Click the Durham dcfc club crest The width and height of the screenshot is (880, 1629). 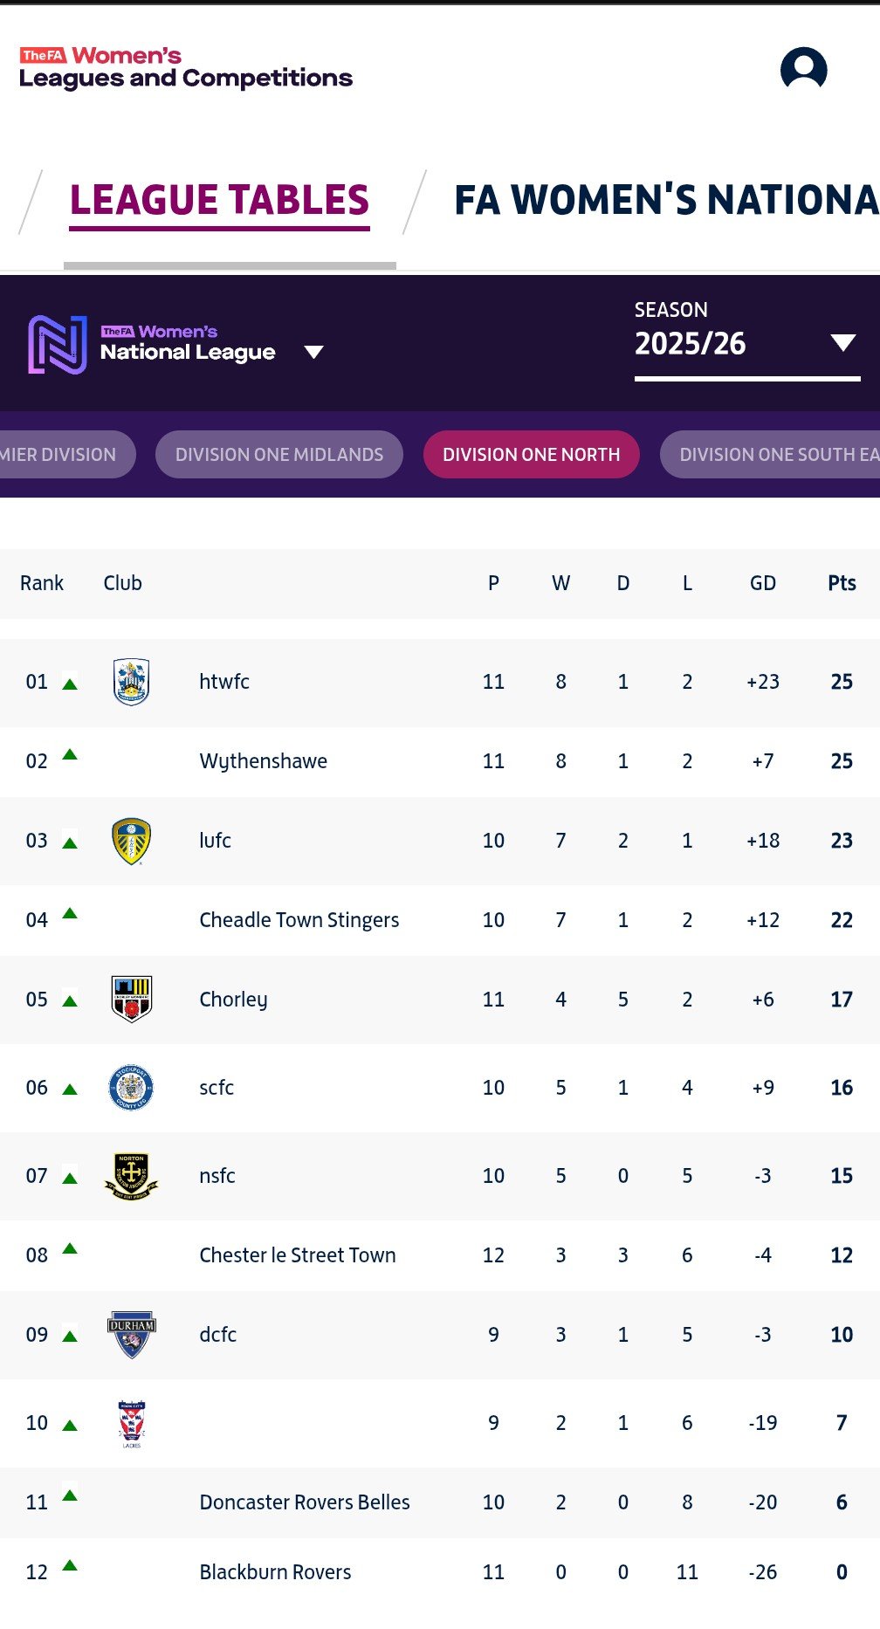click(132, 1334)
